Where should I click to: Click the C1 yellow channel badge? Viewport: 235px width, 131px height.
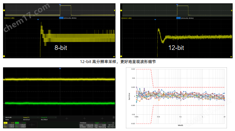[x=5, y=123]
